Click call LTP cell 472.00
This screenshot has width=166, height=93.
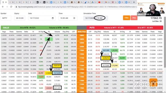tap(73, 35)
